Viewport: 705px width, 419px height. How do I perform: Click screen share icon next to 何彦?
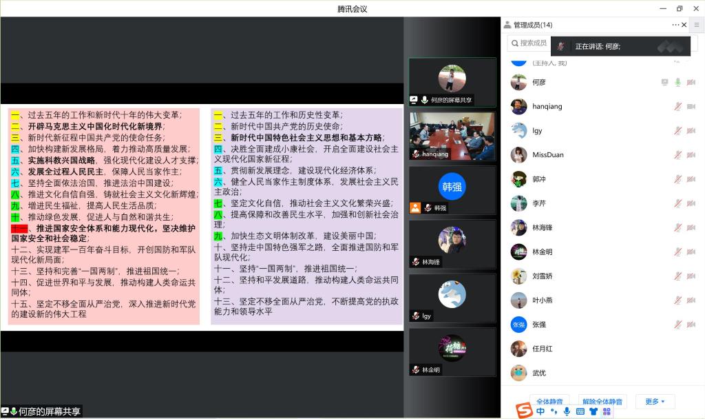click(664, 83)
